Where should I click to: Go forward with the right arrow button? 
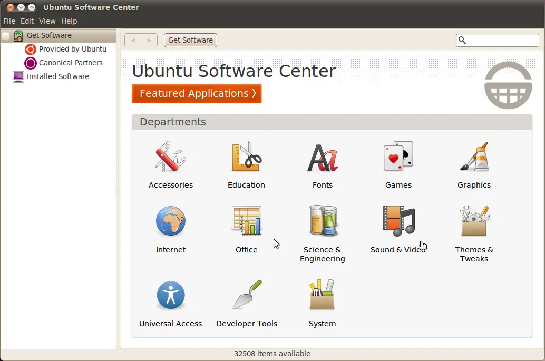[x=149, y=40]
